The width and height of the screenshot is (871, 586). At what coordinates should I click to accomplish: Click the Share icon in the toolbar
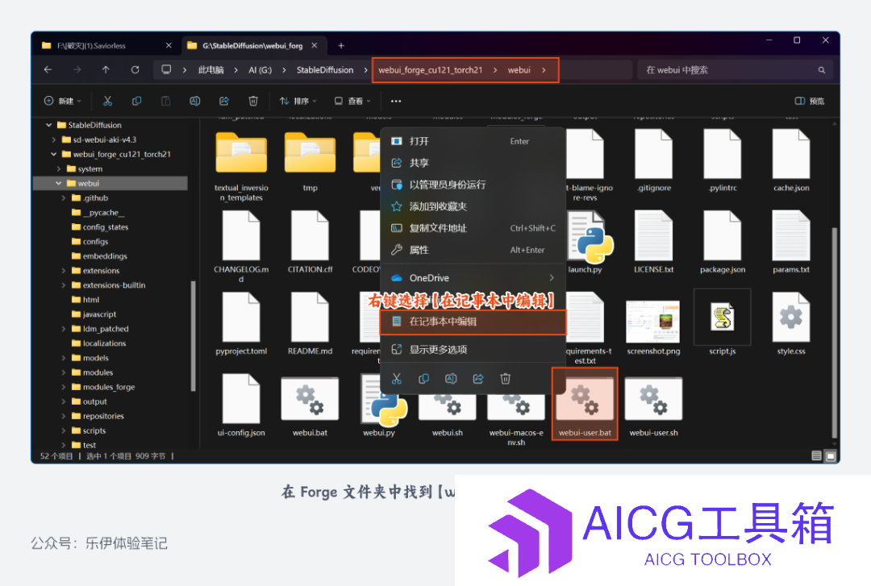224,101
